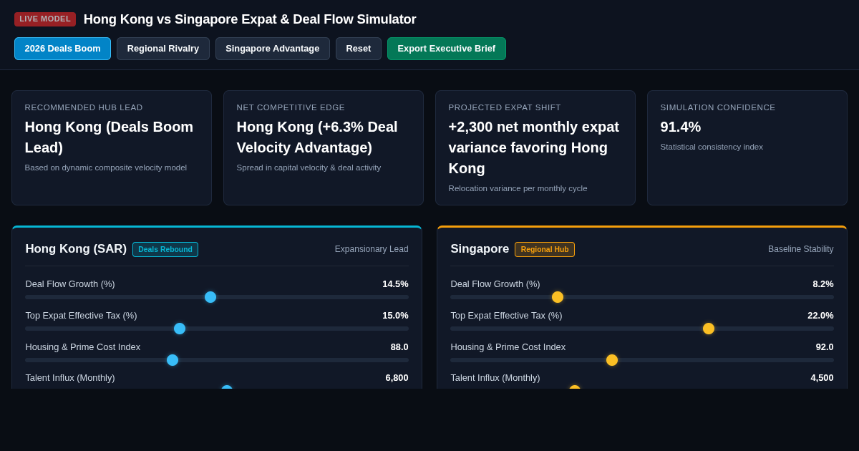Click the Singapore panel heading

coord(480,249)
